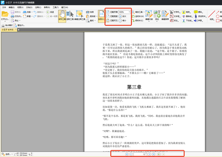Click the 保存(S) save icon
Screen dimensions: 222x157
[12, 12]
